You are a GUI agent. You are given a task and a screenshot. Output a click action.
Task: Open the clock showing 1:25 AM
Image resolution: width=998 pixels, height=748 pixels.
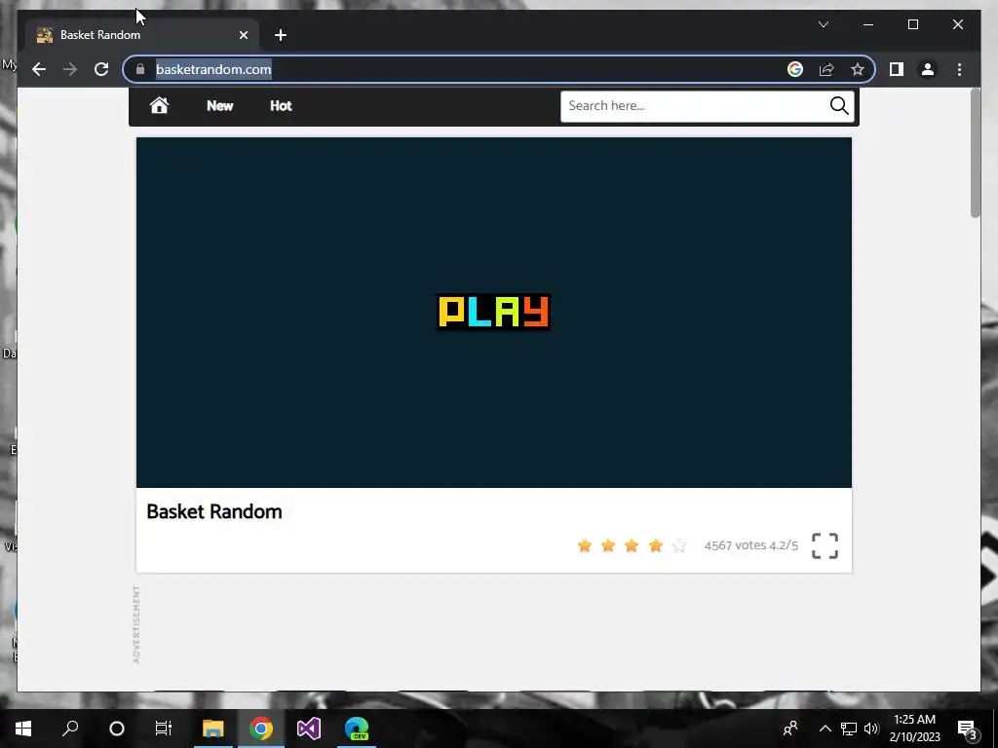pos(914,729)
